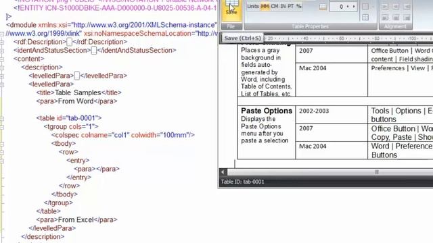Viewport: 433px width, 243px height.
Task: Collapse the description element fold marker
Action: (2, 67)
